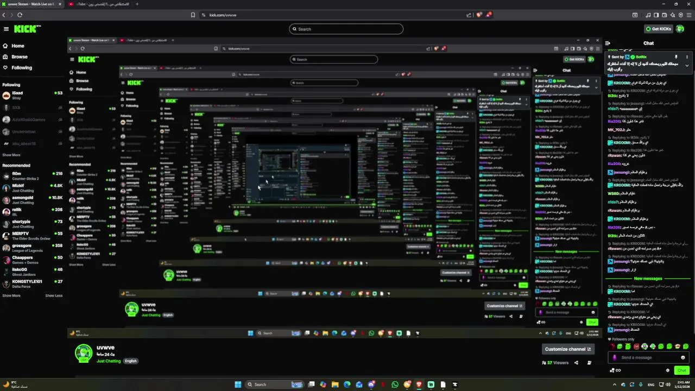This screenshot has height=391, width=695.
Task: Open chat settings gear icon
Action: click(668, 370)
